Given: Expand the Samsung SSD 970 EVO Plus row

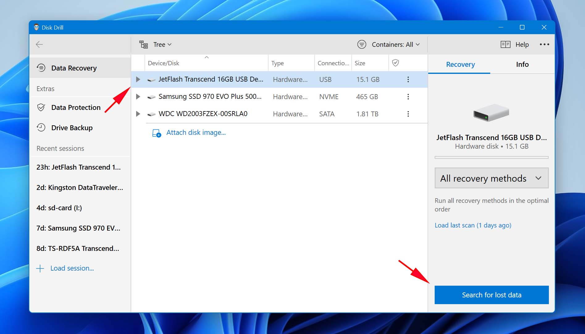Looking at the screenshot, I should click(x=138, y=97).
